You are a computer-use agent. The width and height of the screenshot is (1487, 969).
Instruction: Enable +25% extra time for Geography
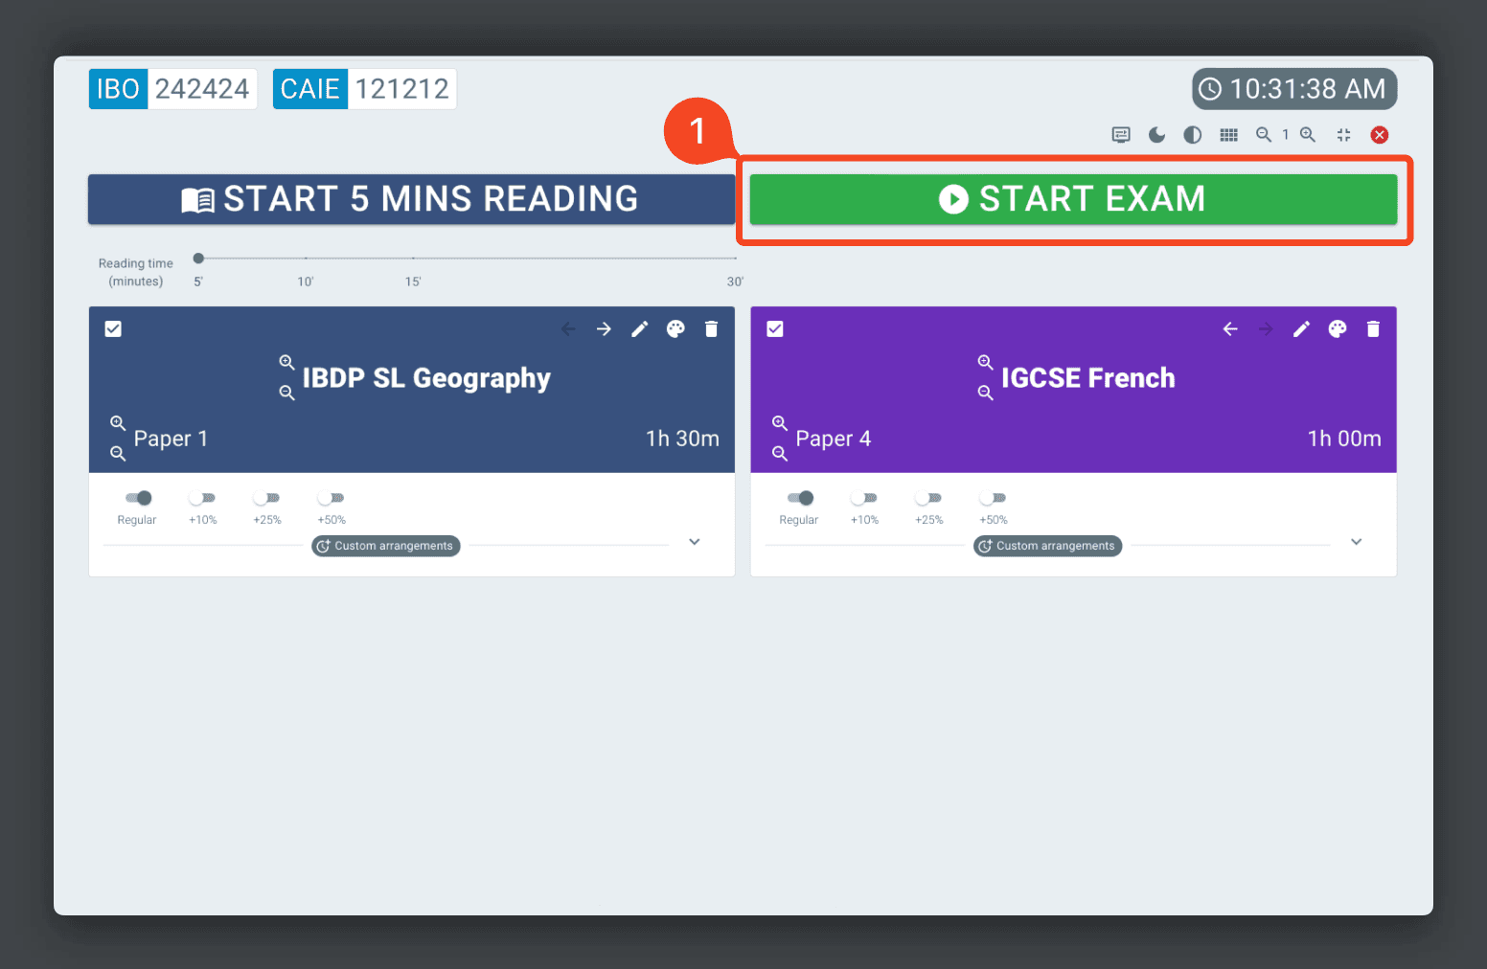(x=266, y=498)
